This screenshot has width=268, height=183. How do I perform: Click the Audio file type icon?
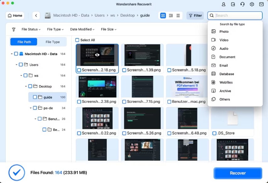pos(213,48)
